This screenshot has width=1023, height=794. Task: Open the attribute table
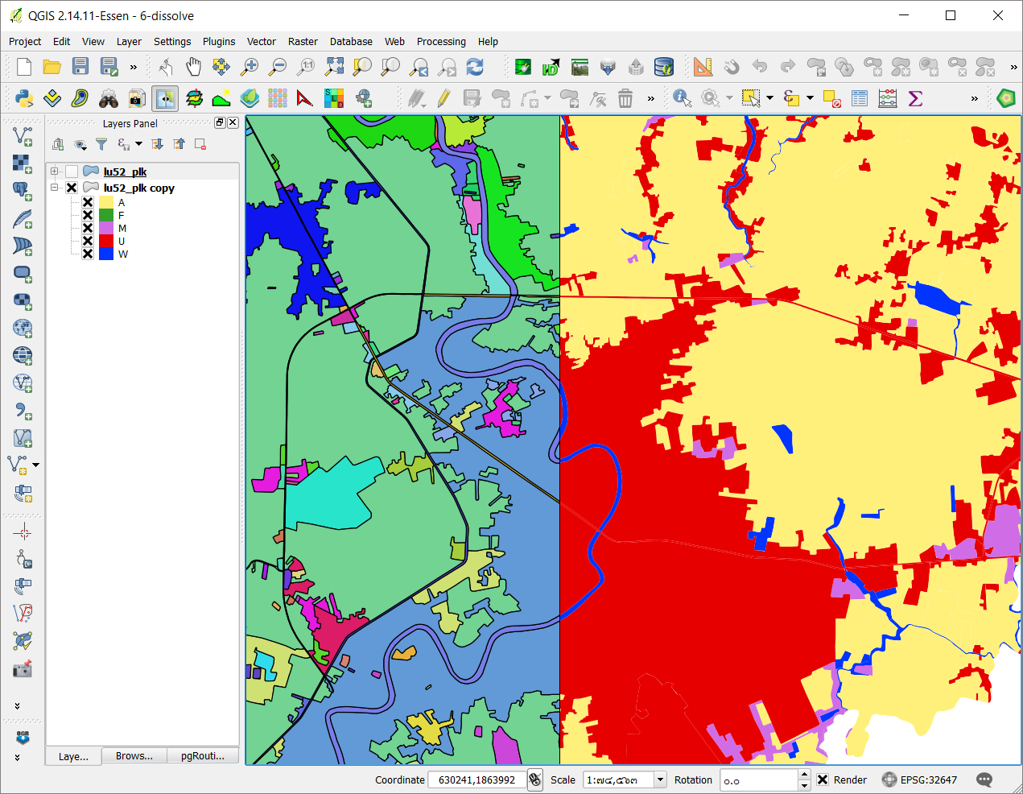(x=859, y=97)
